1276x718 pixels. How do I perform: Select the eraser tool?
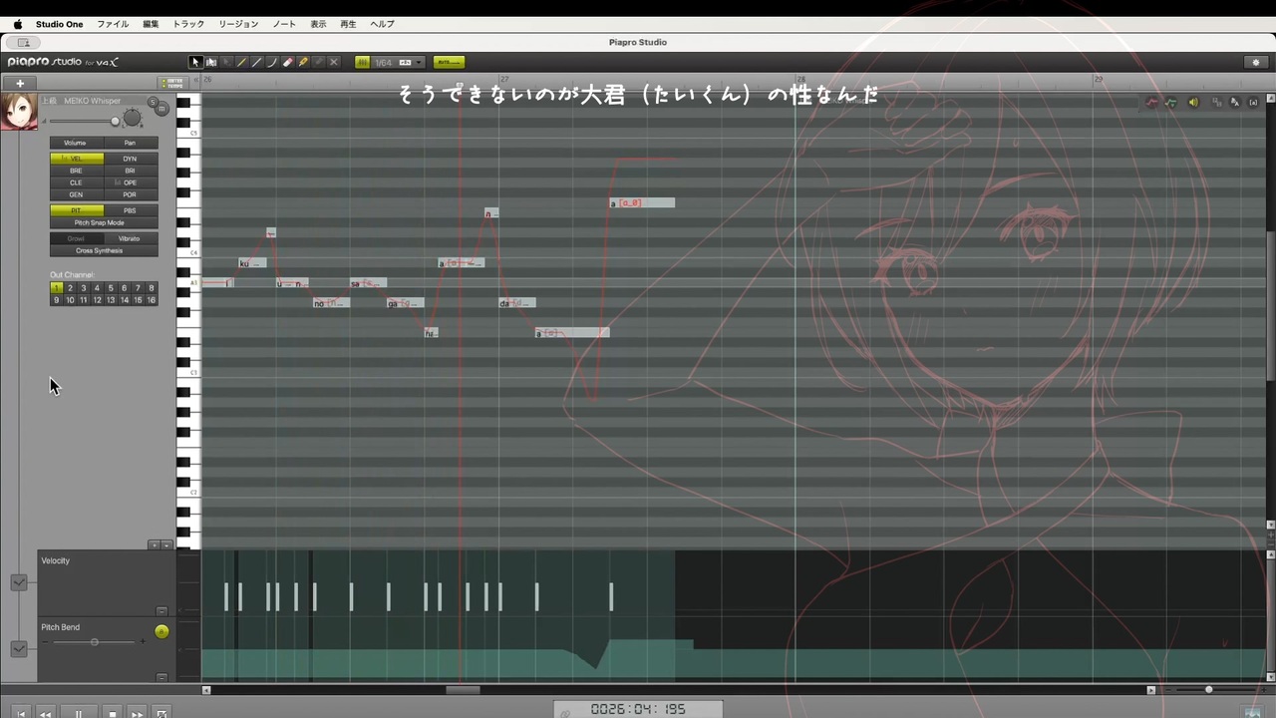click(288, 62)
